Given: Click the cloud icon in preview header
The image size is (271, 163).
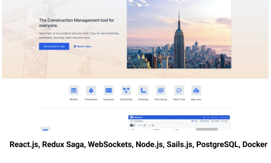Looking at the screenshot, I should click(x=204, y=117).
